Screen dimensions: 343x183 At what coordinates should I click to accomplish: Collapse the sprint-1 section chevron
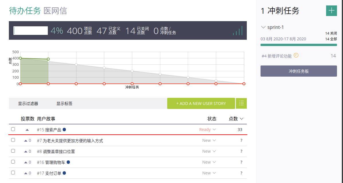pyautogui.click(x=263, y=27)
